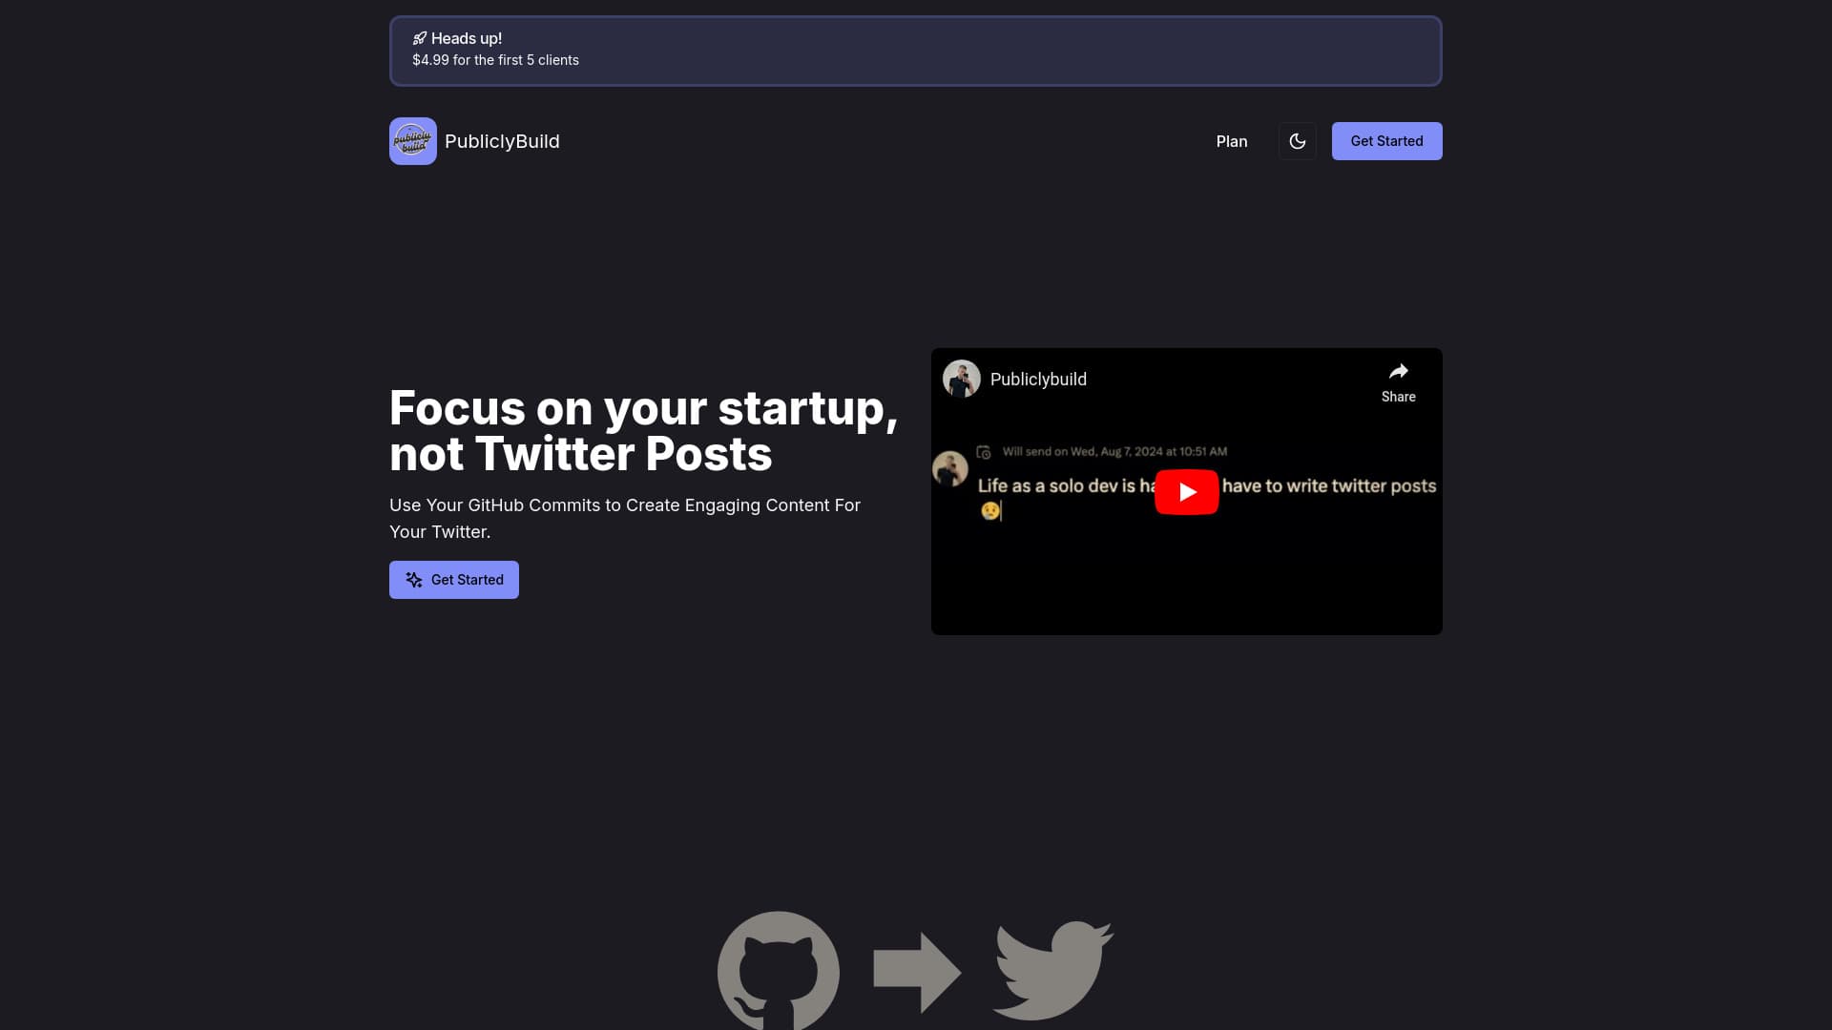Click the rocket icon in the Heads up banner
Image resolution: width=1832 pixels, height=1030 pixels.
419,38
